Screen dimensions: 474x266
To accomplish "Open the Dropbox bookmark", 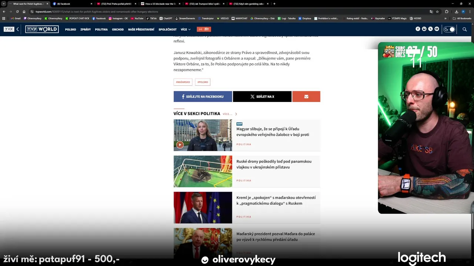I will tap(305, 18).
